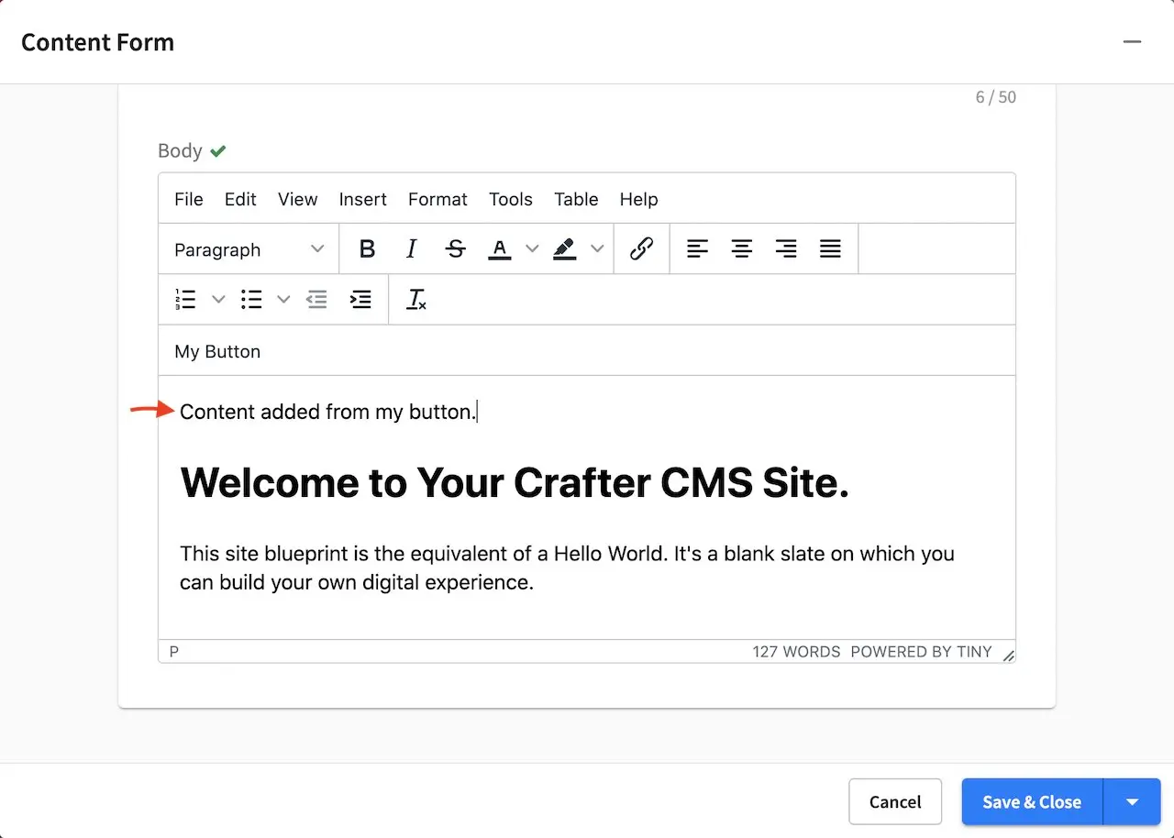The height and width of the screenshot is (838, 1174).
Task: Insert a numbered list
Action: [185, 300]
